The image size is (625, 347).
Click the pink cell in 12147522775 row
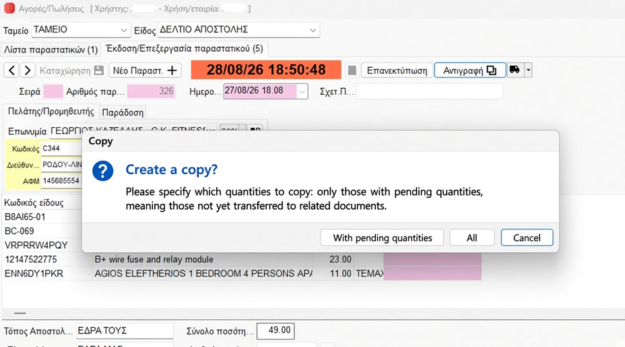[x=432, y=260]
